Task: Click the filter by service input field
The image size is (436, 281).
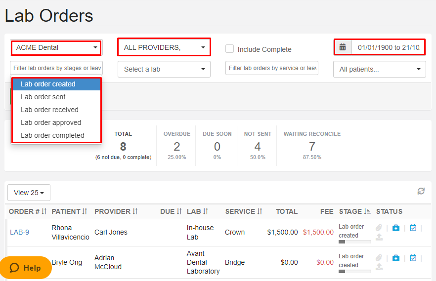Action: (271, 68)
